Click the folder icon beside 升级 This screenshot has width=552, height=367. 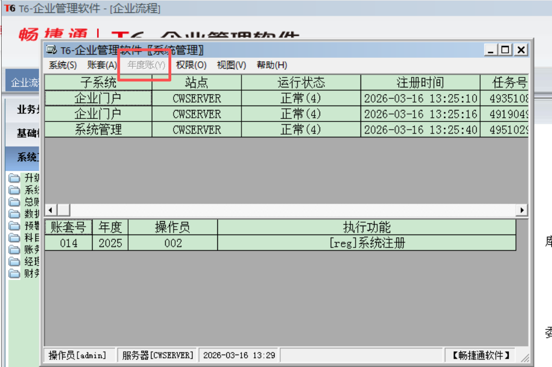coord(15,178)
